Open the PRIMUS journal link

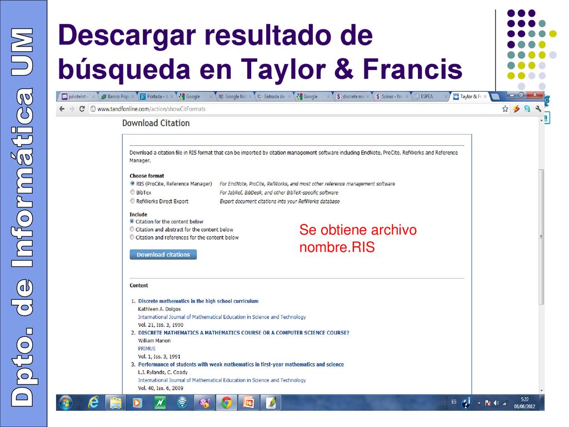tap(147, 349)
